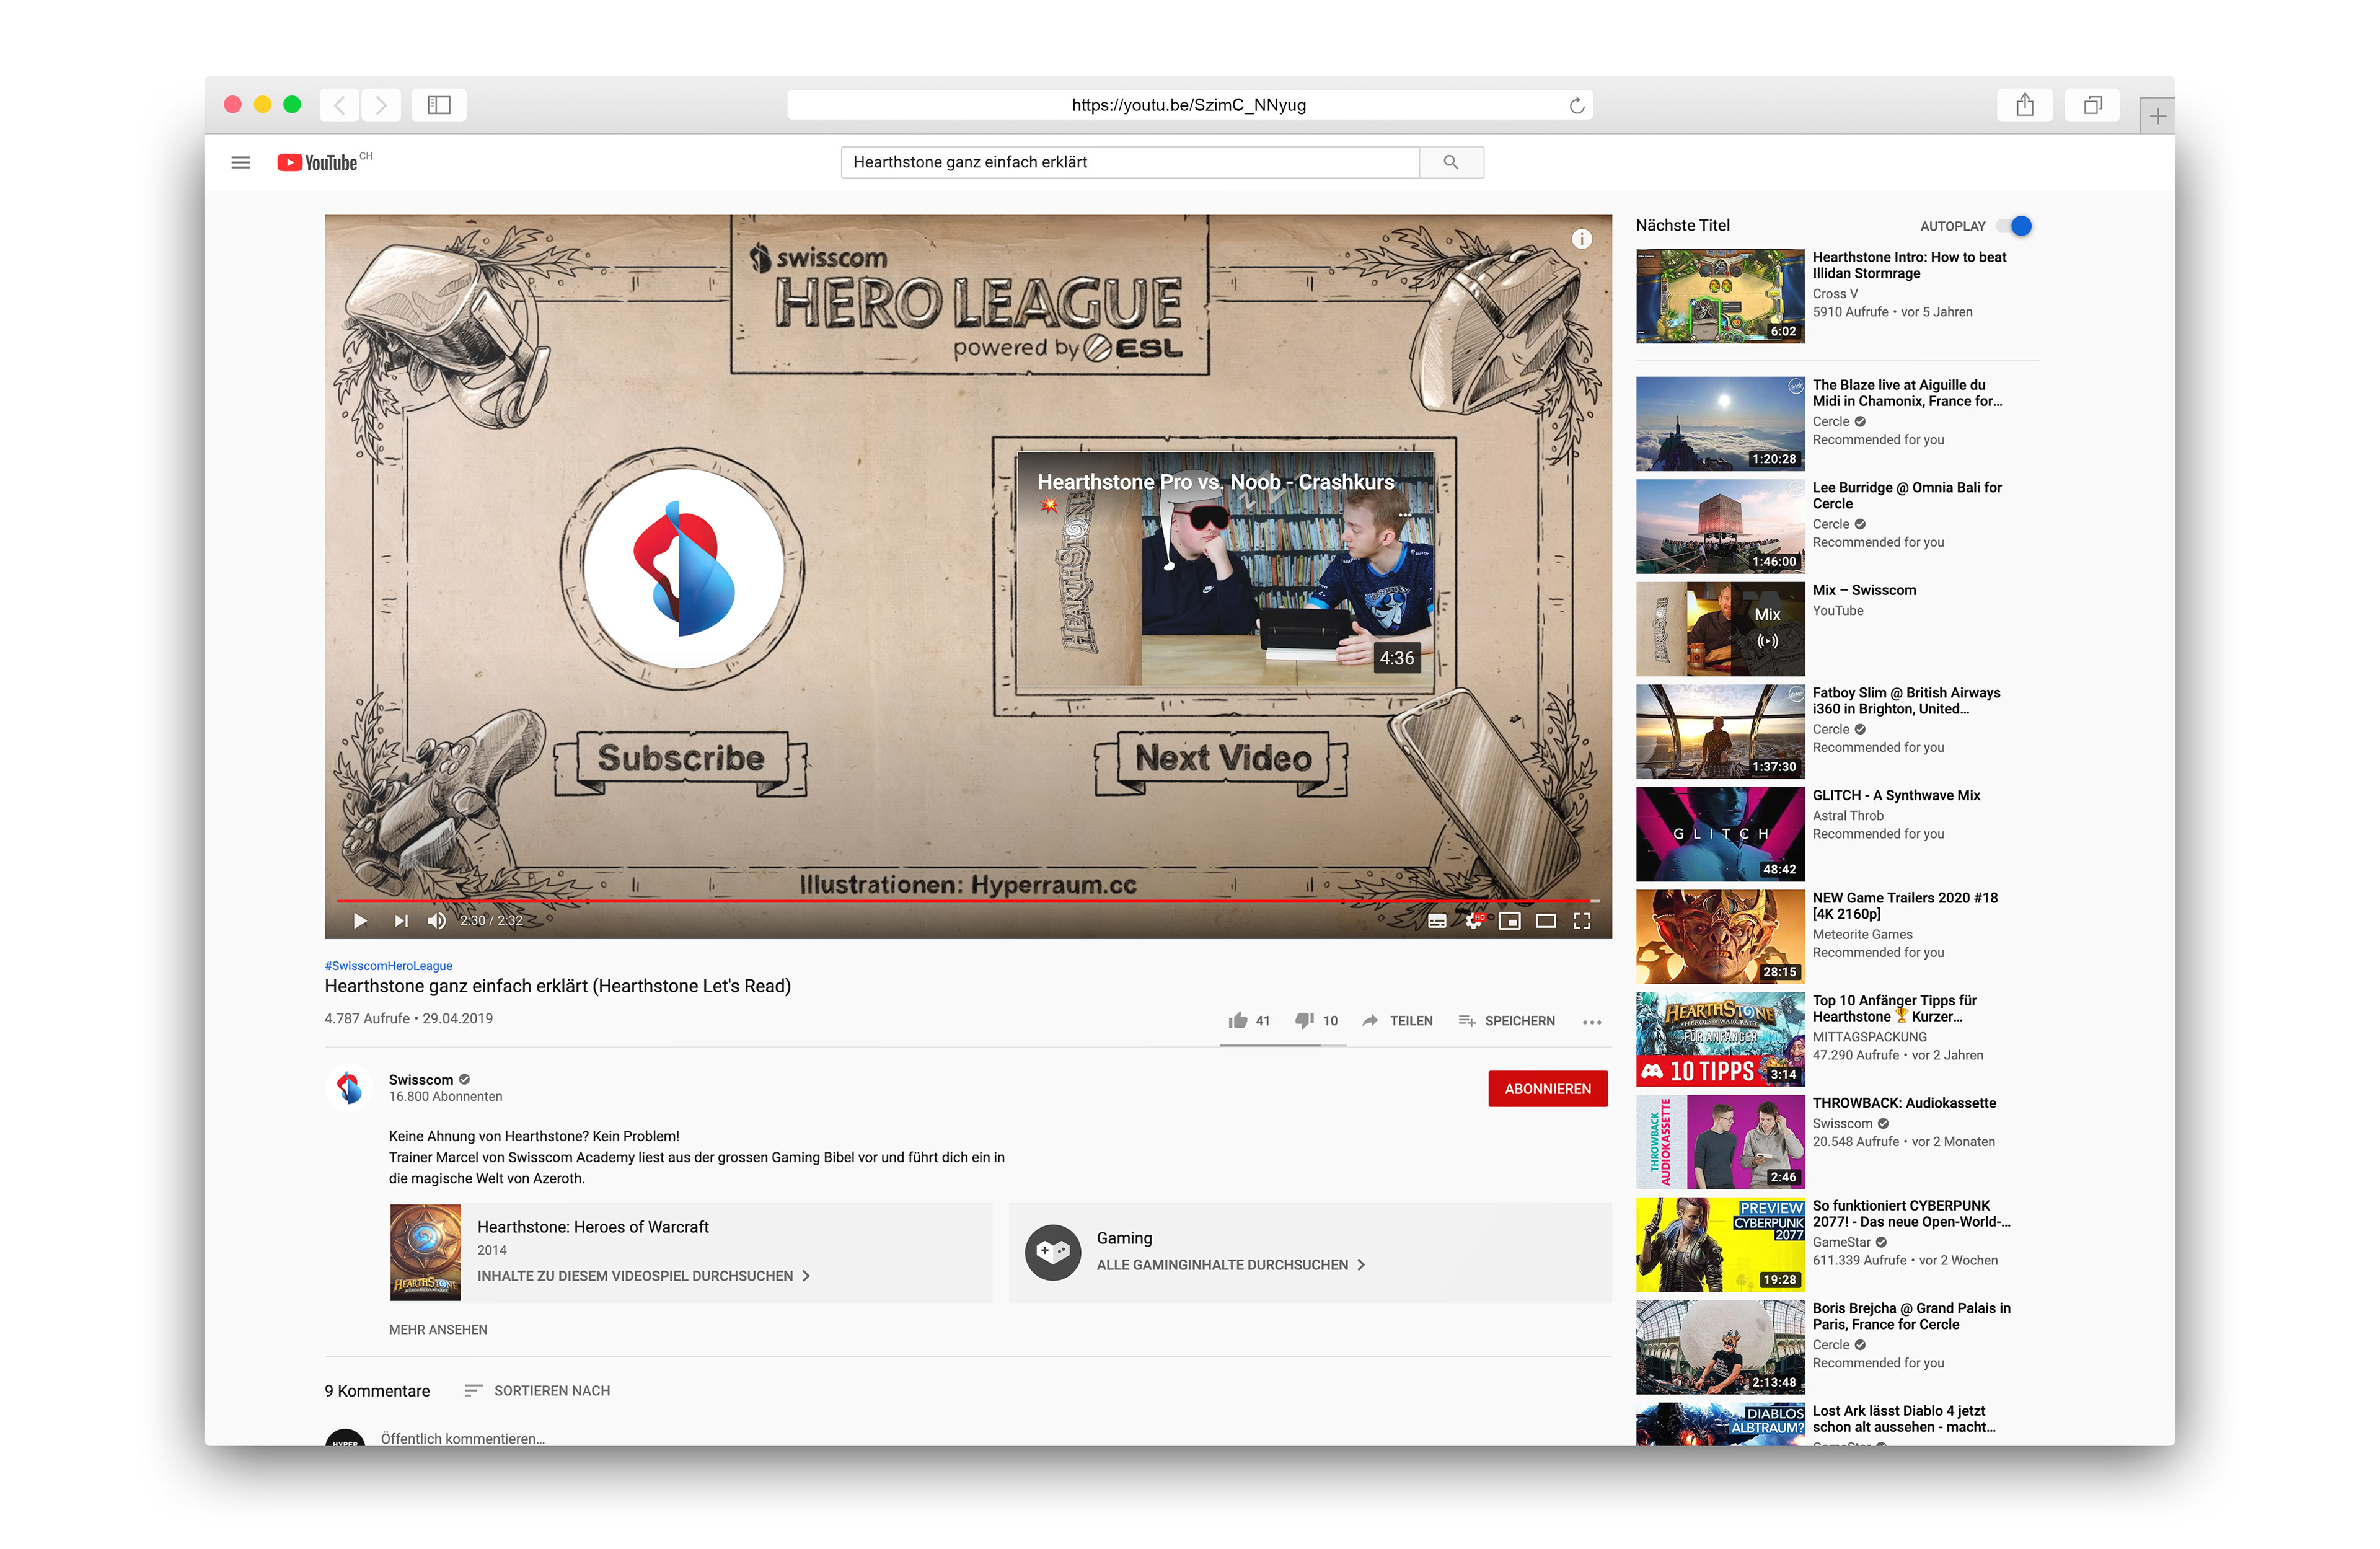
Task: Click the thumbs up like icon
Action: 1238,1020
